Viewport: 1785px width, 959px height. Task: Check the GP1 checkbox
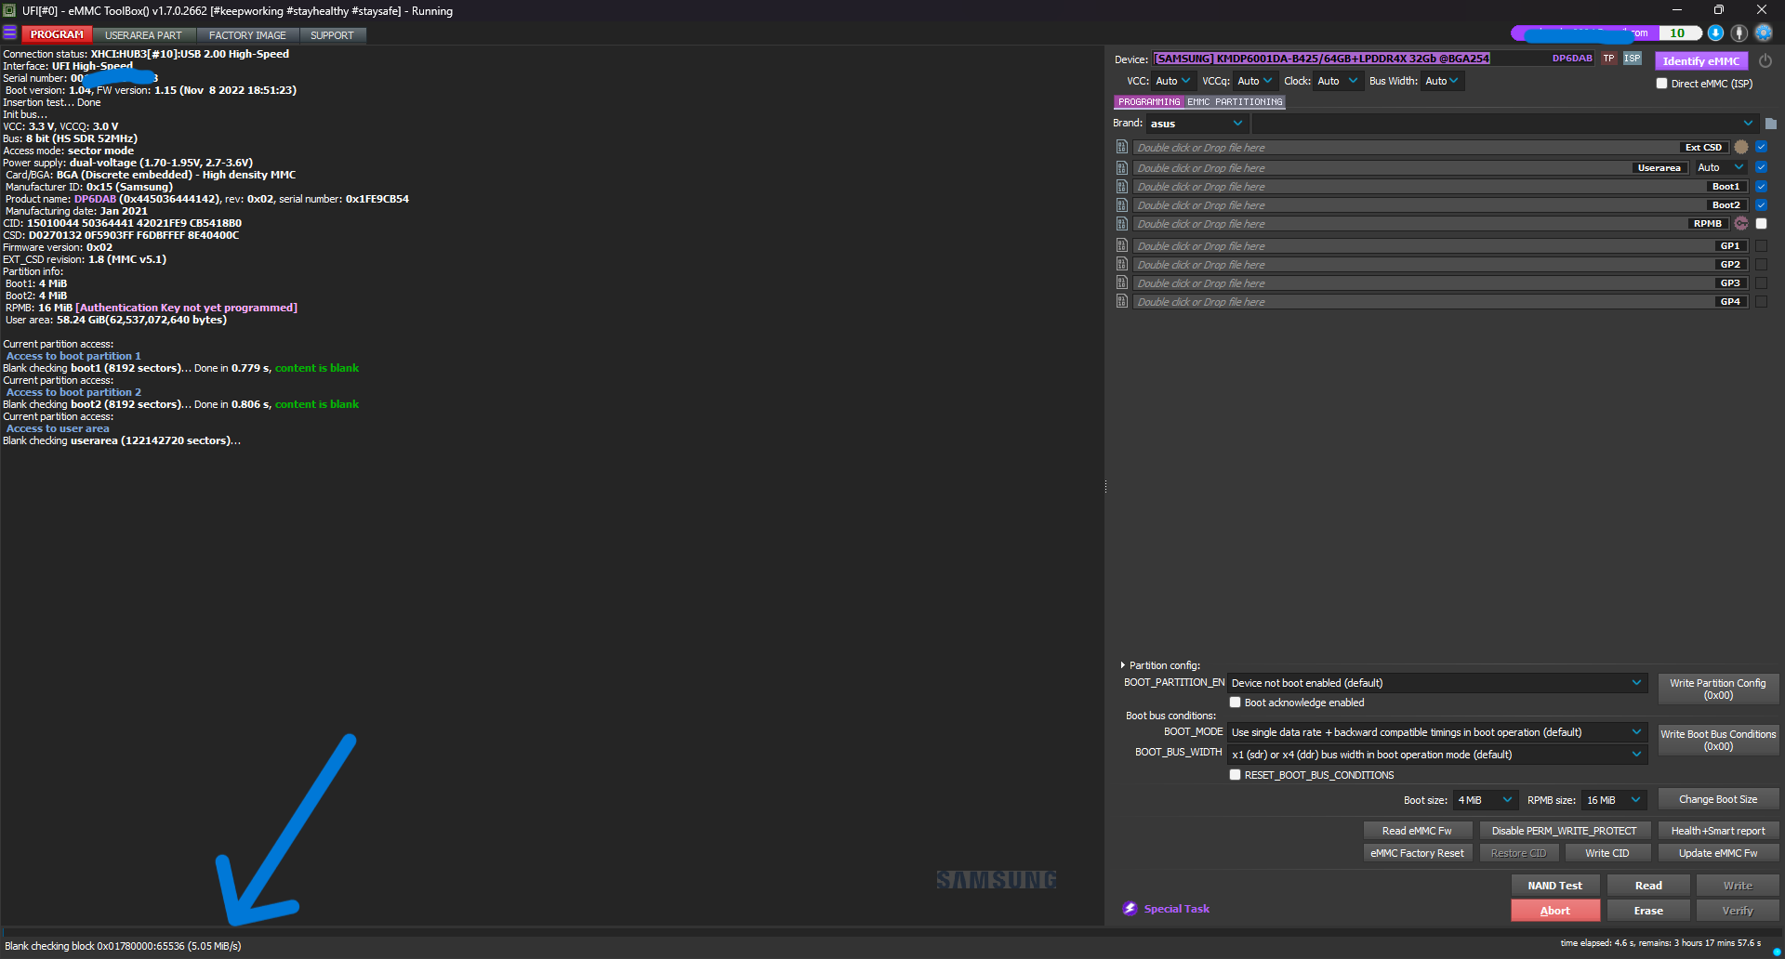point(1761,246)
